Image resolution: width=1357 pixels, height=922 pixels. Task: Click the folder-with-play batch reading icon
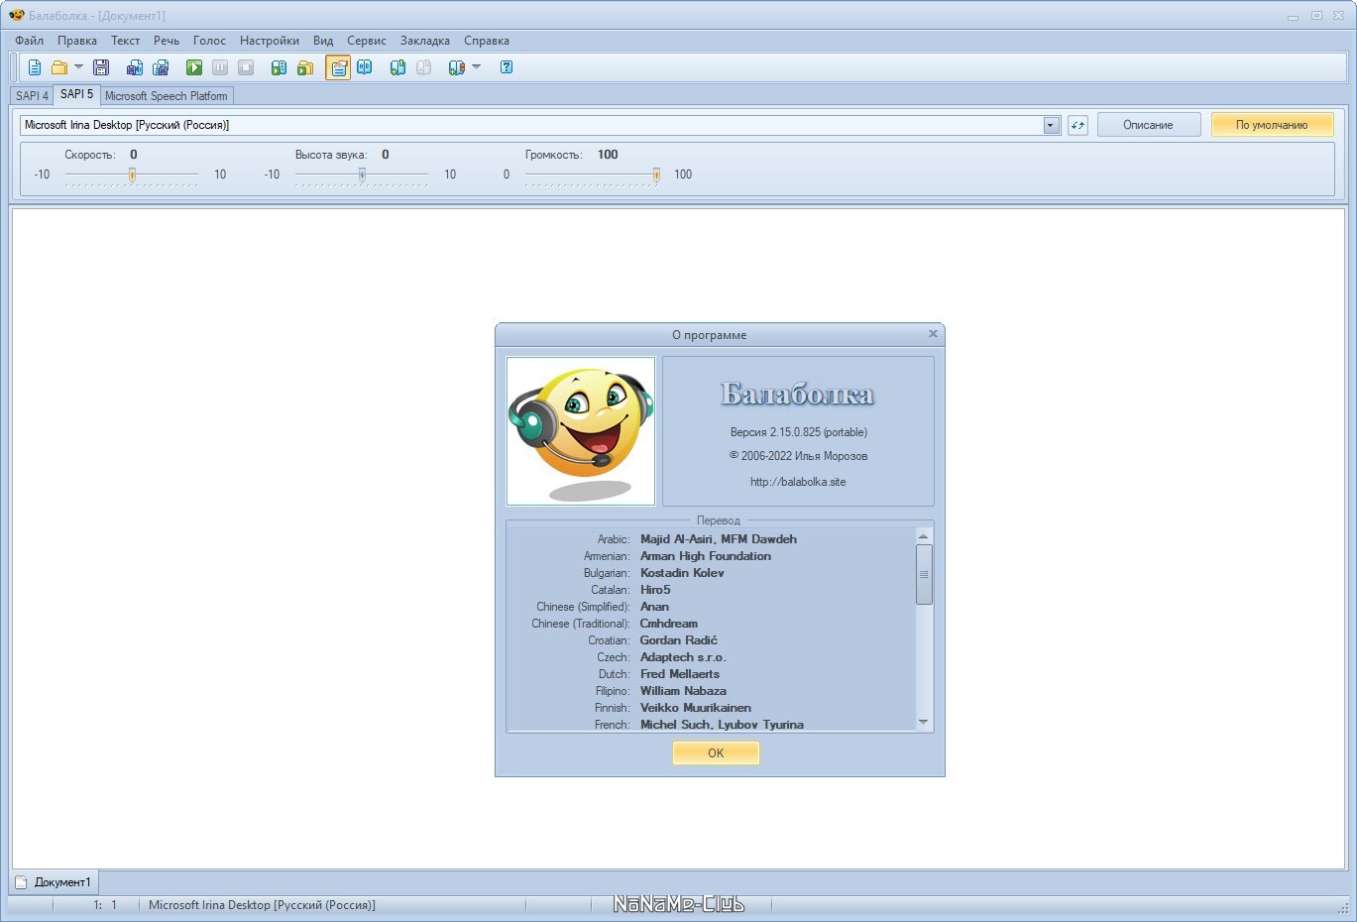point(305,67)
